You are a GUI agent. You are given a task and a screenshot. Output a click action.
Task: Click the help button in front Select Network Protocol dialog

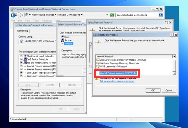click(x=172, y=35)
